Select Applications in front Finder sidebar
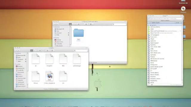 [x=20, y=68]
